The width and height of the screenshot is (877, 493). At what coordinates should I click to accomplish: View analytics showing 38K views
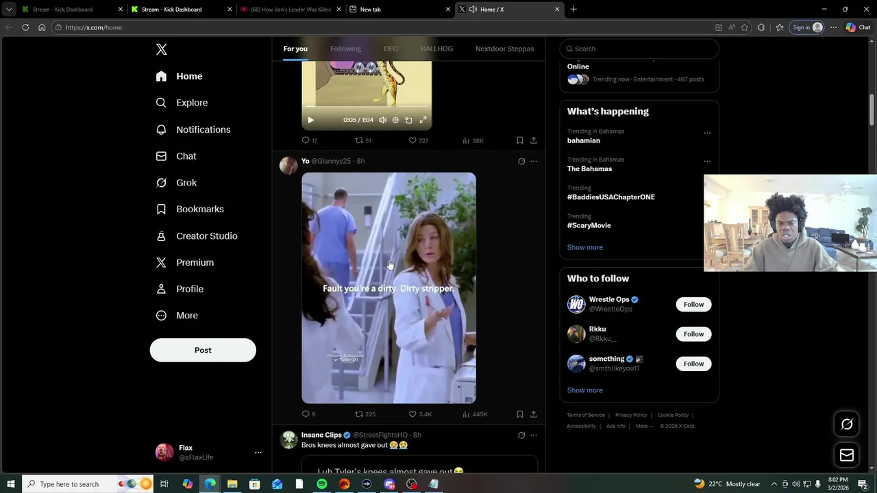473,140
